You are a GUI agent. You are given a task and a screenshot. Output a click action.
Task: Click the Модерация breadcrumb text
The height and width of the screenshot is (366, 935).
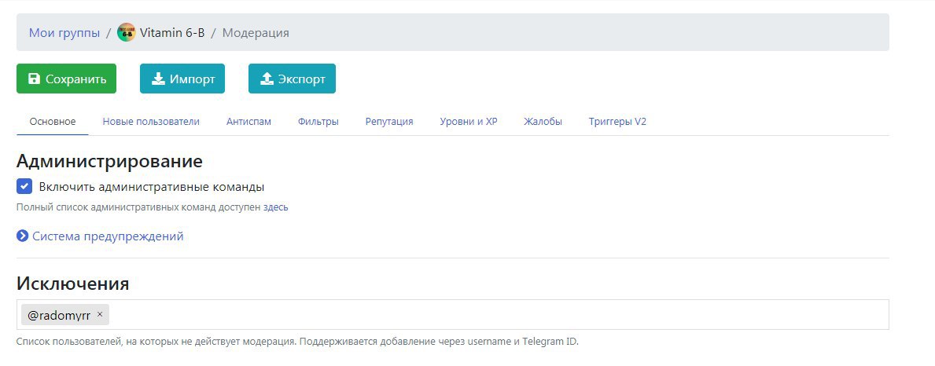tap(256, 33)
